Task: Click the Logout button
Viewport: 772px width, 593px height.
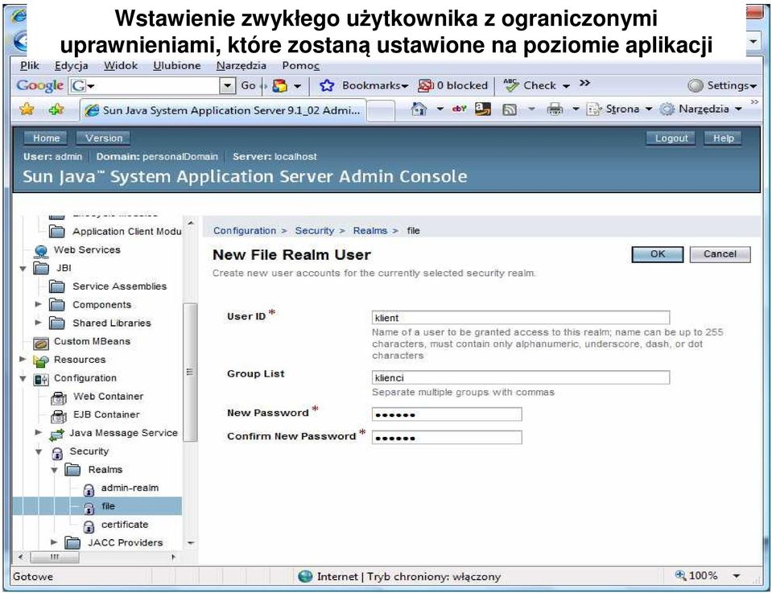Action: 671,138
